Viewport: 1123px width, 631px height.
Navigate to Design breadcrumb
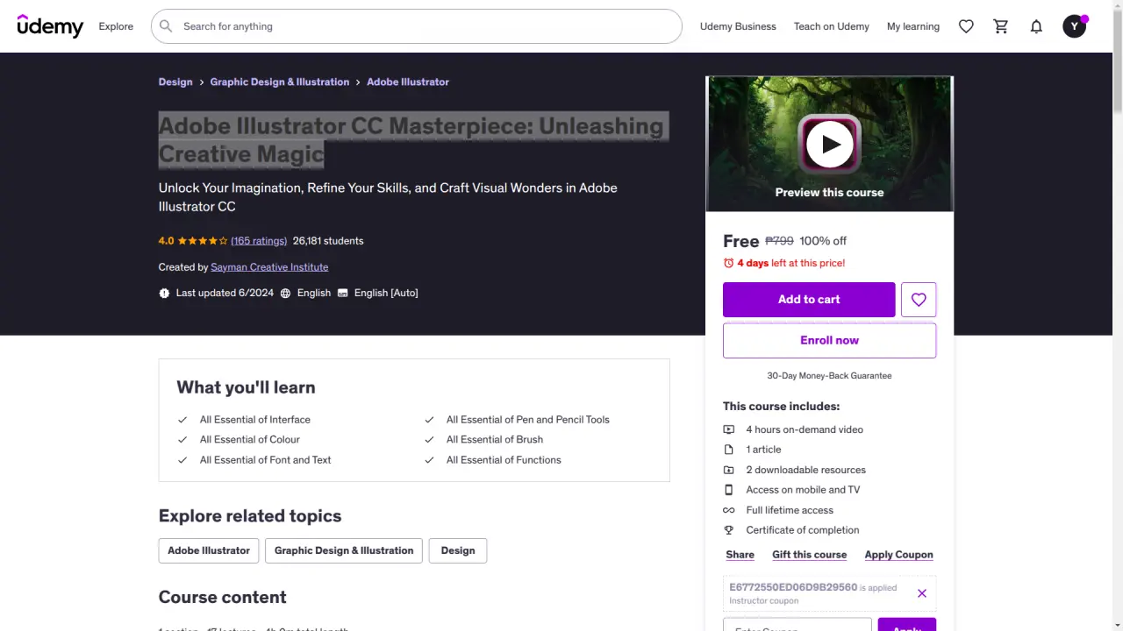point(175,82)
